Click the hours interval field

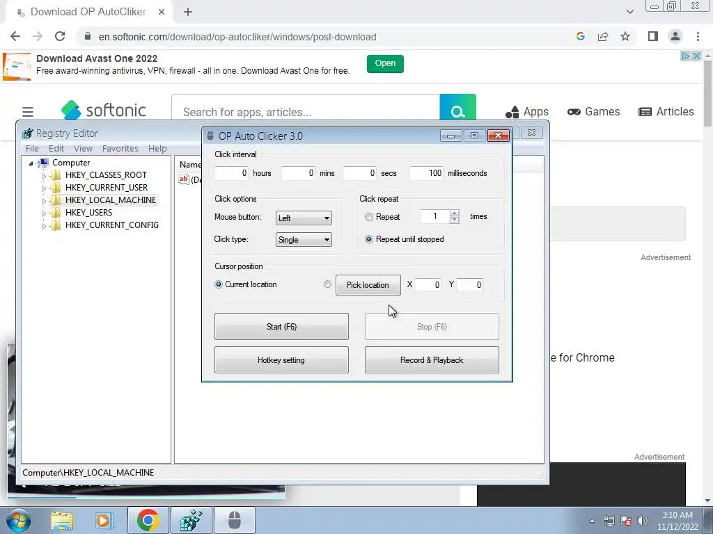tap(231, 173)
